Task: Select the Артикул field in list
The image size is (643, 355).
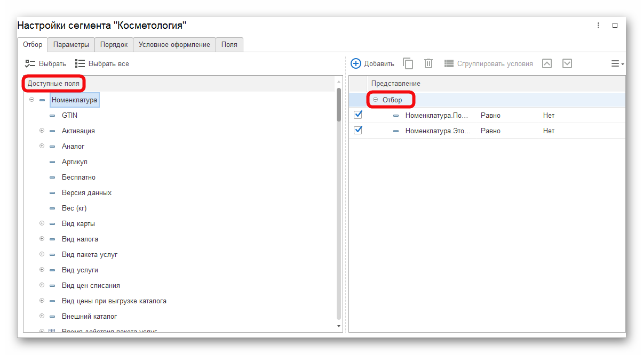Action: 74,162
